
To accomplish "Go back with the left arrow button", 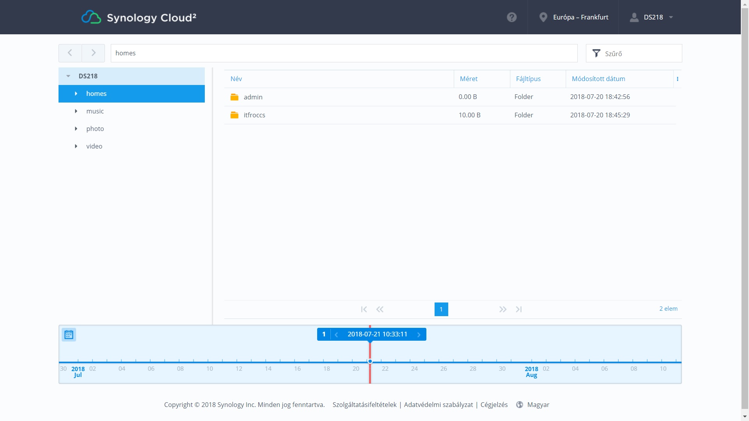I will pyautogui.click(x=70, y=53).
